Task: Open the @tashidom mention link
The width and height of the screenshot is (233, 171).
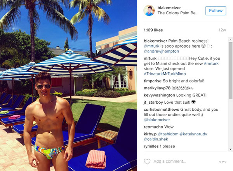Action: click(168, 134)
